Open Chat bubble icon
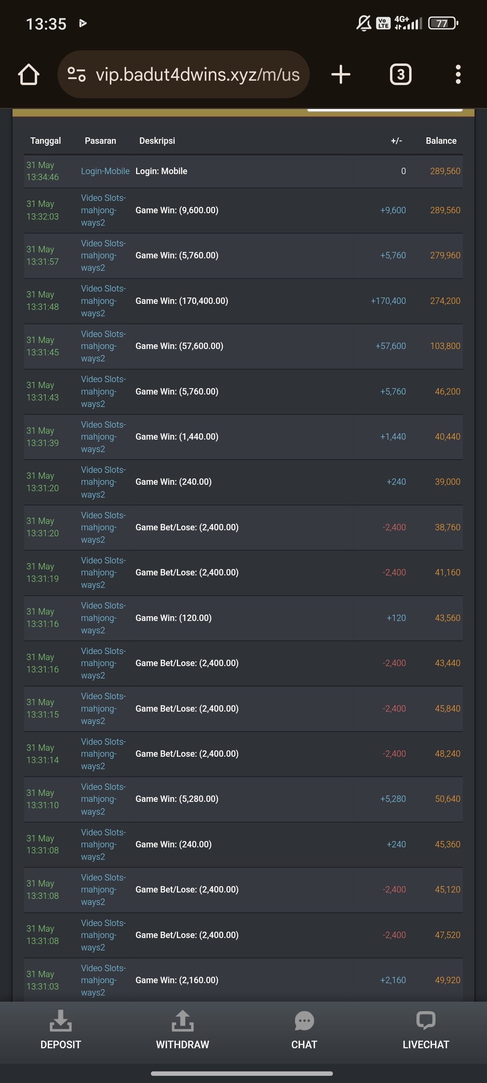Viewport: 487px width, 1083px height. (x=304, y=1021)
